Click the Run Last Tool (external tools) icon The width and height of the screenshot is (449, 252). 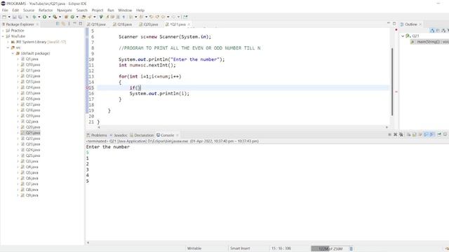pos(55,17)
